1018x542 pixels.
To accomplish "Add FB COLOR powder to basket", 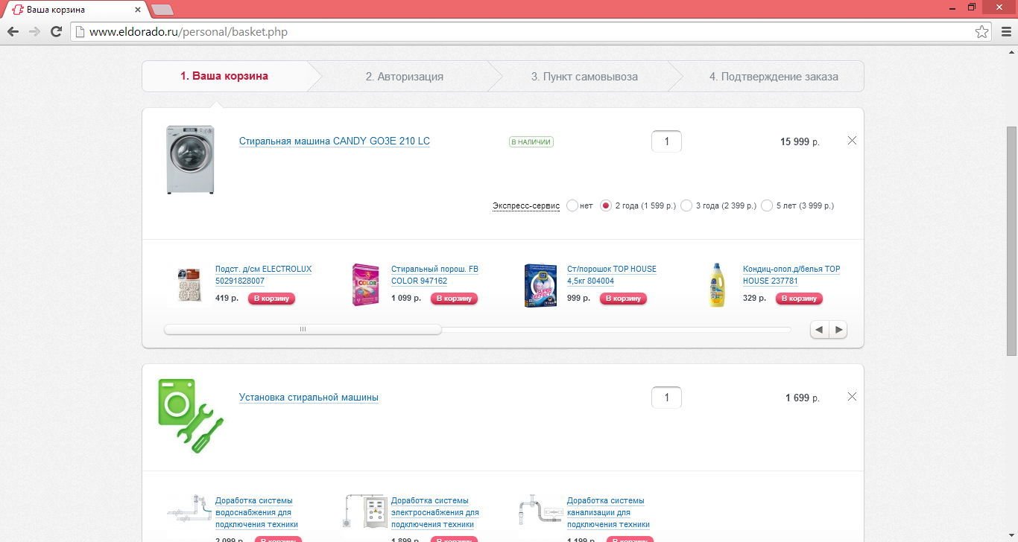I will [x=454, y=299].
